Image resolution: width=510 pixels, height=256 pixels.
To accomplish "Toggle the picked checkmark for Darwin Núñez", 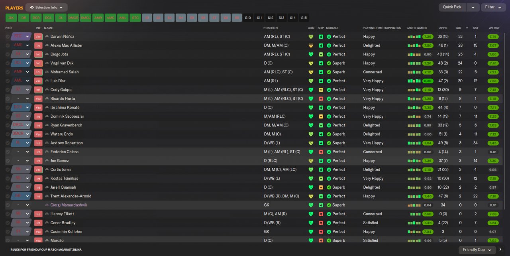I will (x=8, y=37).
